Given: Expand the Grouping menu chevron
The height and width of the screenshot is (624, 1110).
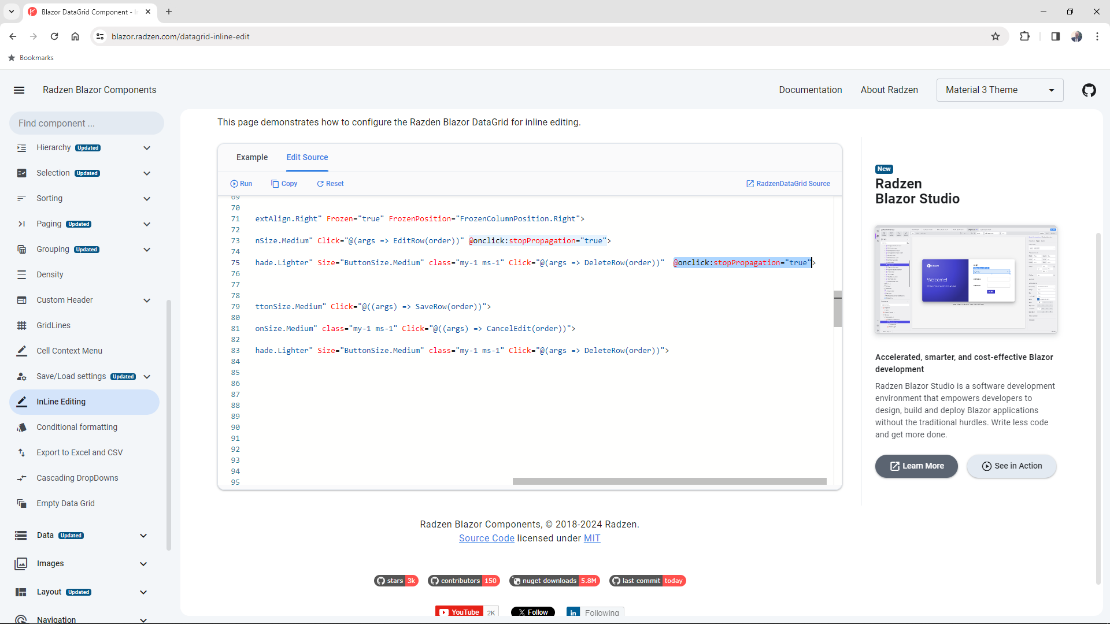Looking at the screenshot, I should [x=147, y=250].
